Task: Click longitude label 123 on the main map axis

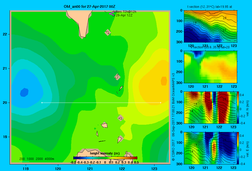Action: 154,168
